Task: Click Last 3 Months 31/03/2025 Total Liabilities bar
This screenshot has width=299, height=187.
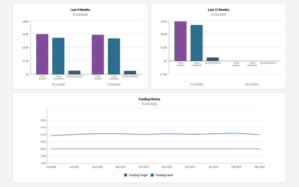Action: (x=114, y=56)
